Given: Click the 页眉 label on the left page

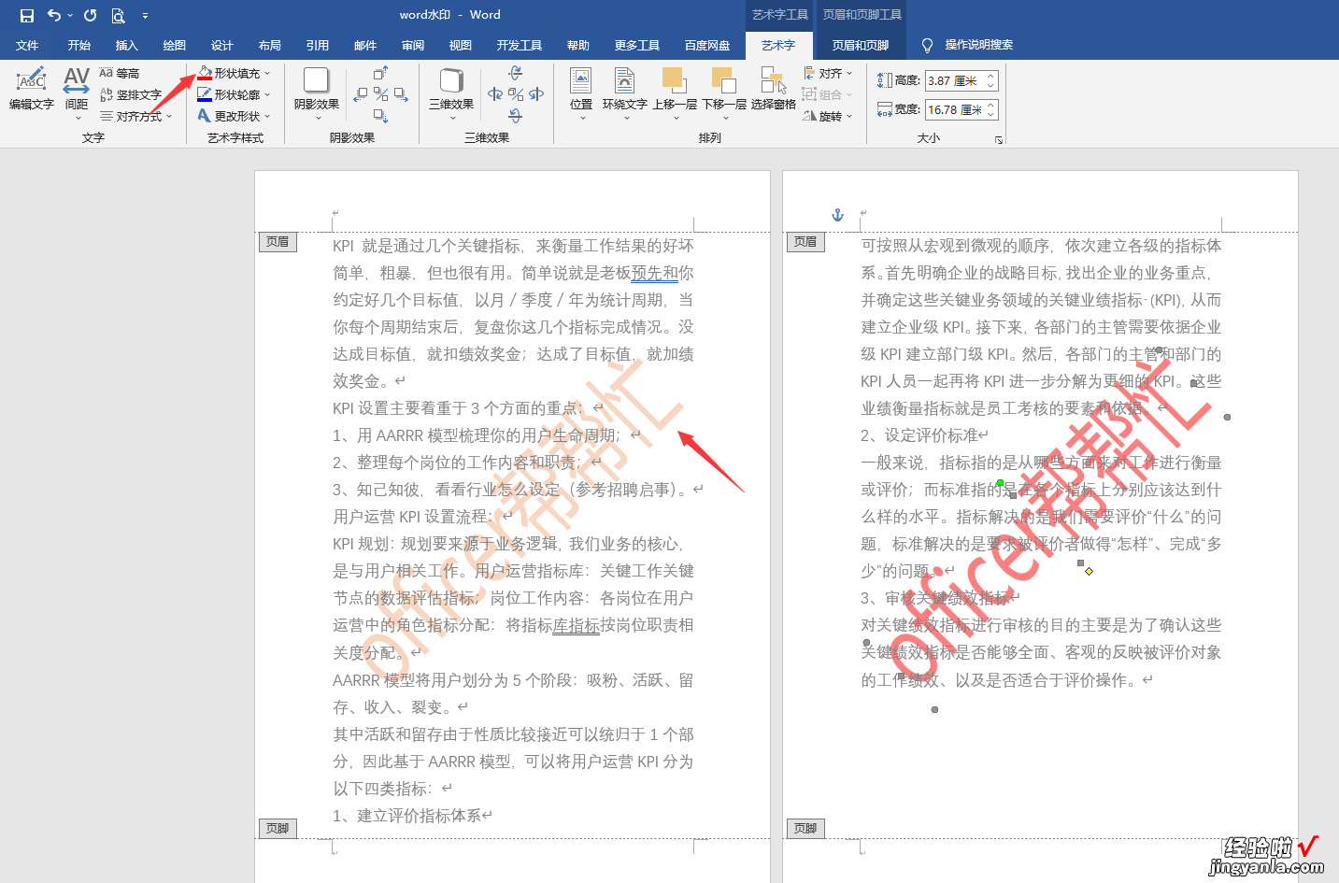Looking at the screenshot, I should coord(278,242).
